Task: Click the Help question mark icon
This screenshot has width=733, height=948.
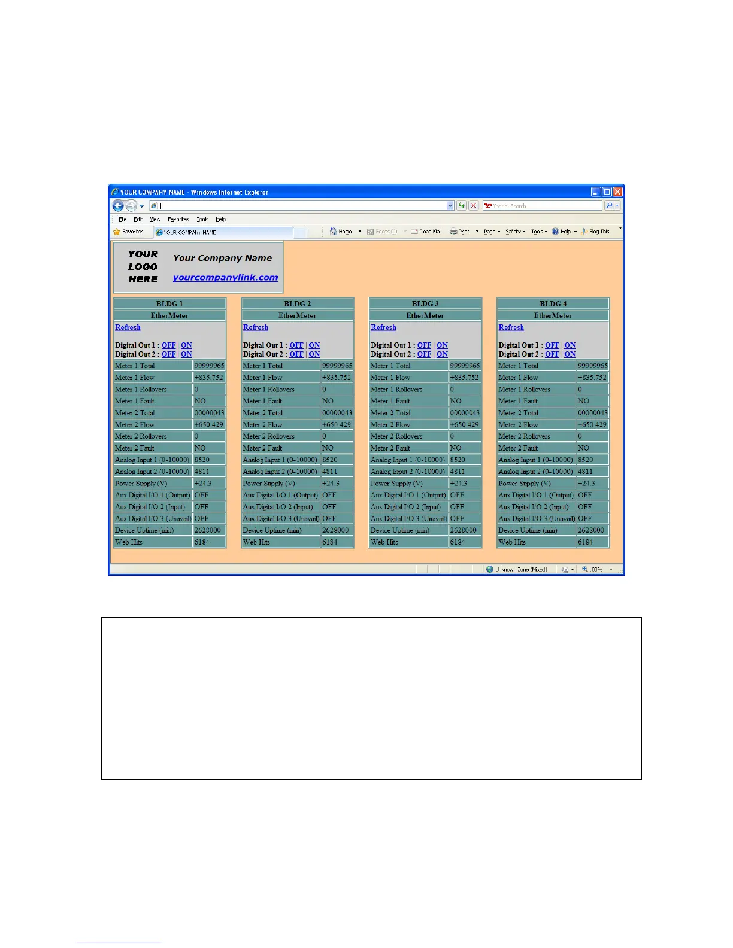Action: (x=555, y=232)
